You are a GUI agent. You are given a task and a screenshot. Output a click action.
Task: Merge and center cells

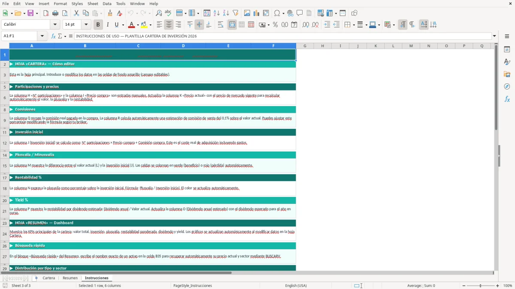232,25
